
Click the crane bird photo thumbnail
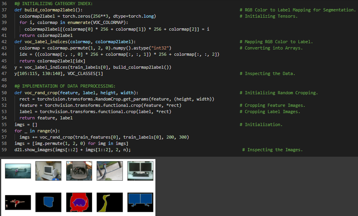110,171
